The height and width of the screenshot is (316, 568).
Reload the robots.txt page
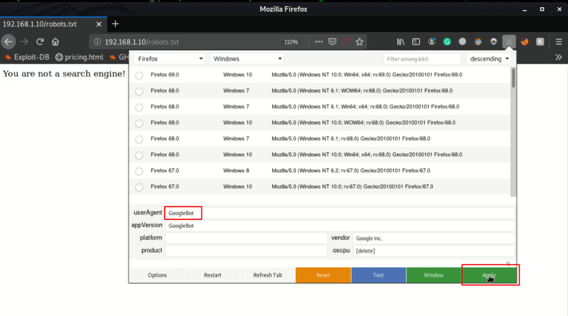click(x=40, y=42)
